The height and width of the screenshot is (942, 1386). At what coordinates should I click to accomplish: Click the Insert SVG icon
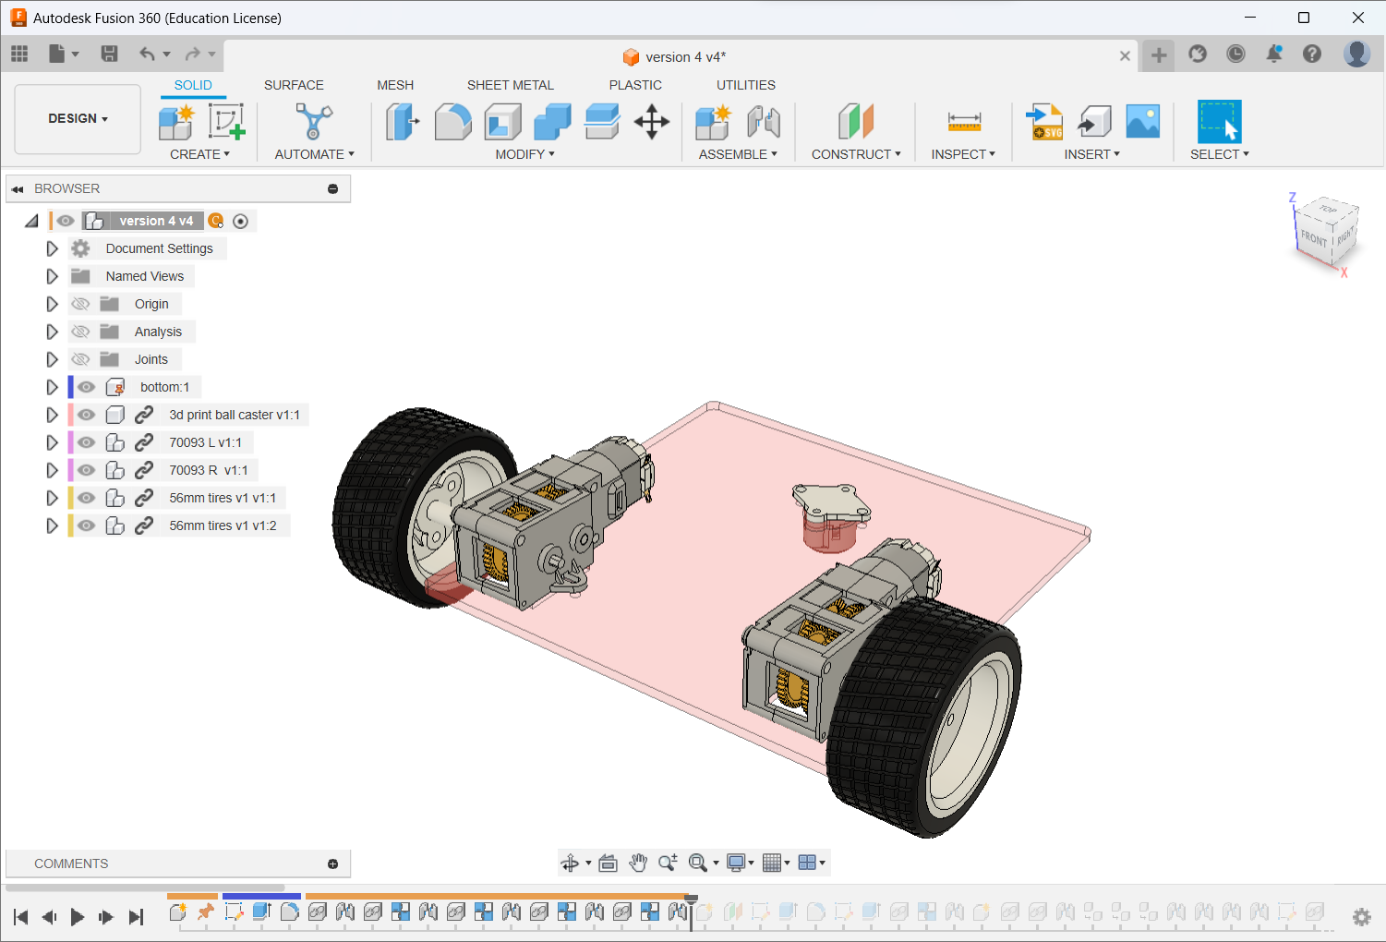pyautogui.click(x=1044, y=122)
